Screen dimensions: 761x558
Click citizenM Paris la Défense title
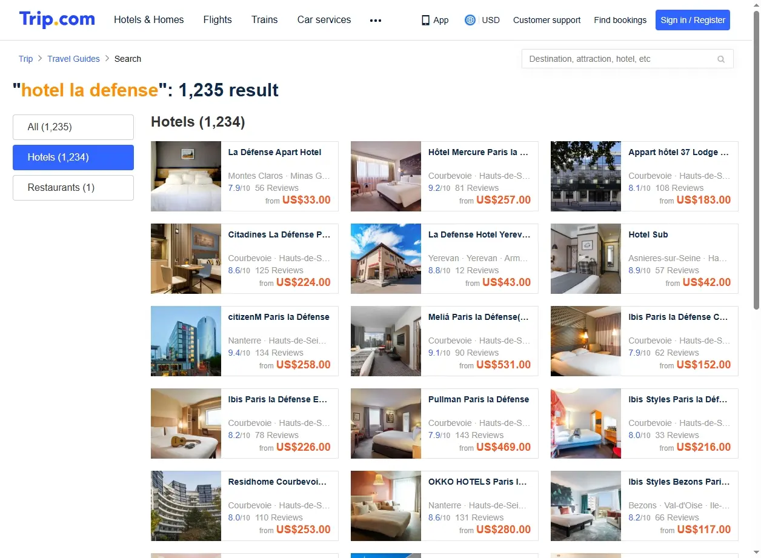(x=279, y=317)
